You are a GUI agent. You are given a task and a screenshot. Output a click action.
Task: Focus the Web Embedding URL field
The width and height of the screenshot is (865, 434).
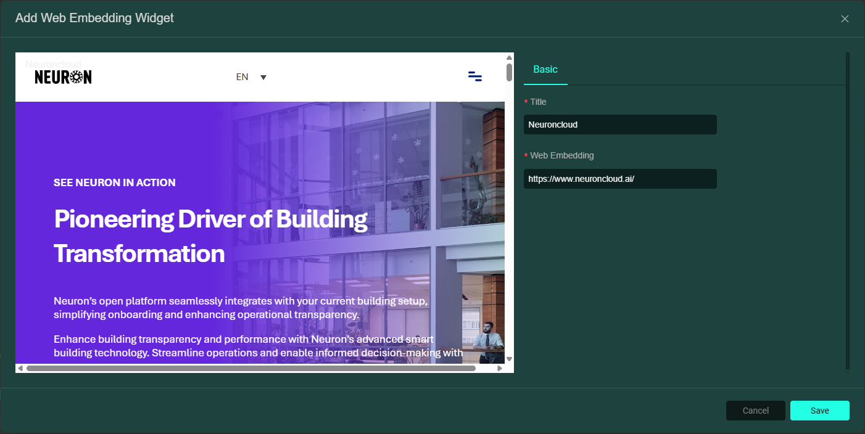click(x=619, y=179)
